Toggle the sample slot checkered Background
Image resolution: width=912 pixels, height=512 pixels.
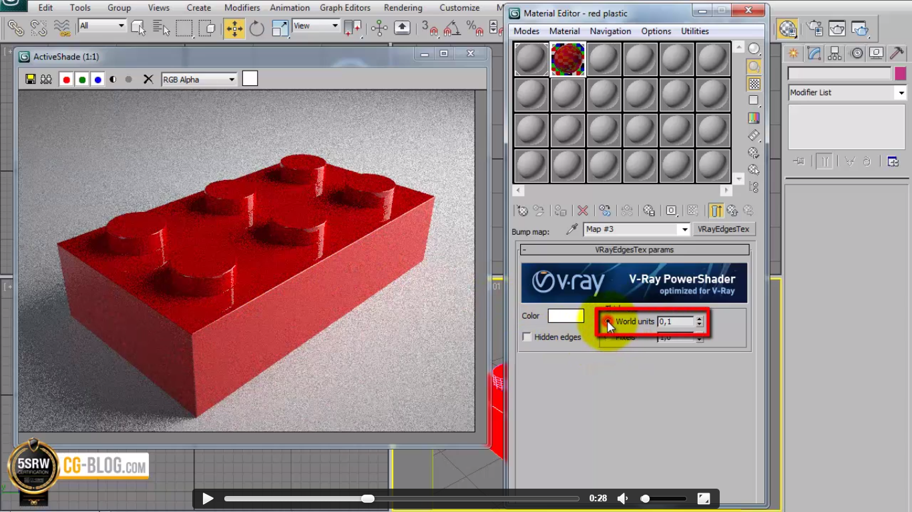click(754, 83)
